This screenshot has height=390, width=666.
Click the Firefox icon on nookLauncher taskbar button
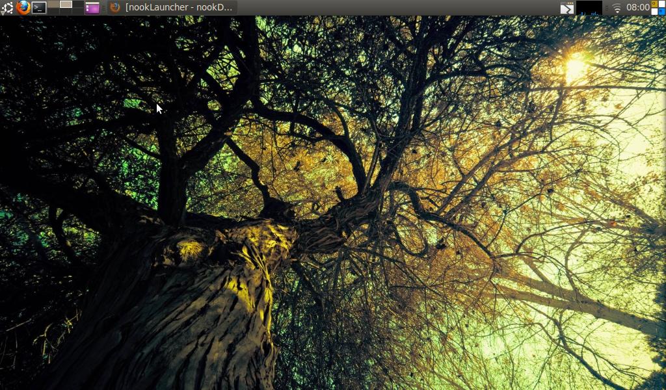coord(115,7)
